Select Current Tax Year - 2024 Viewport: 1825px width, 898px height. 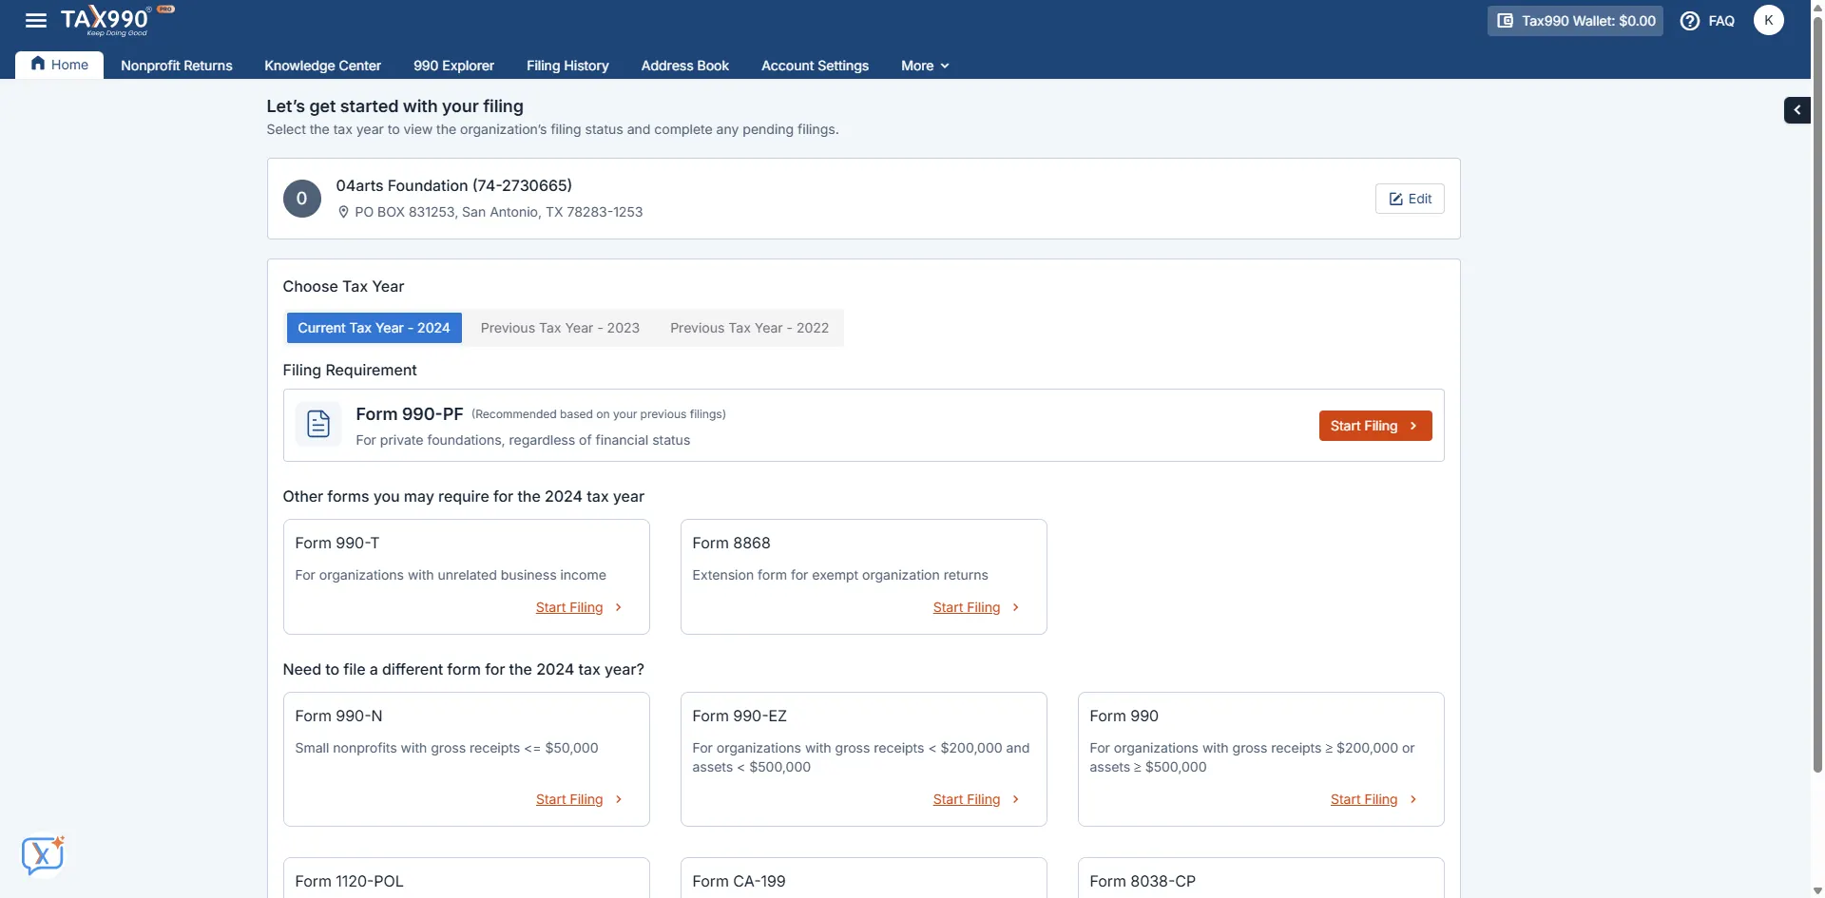pyautogui.click(x=374, y=328)
